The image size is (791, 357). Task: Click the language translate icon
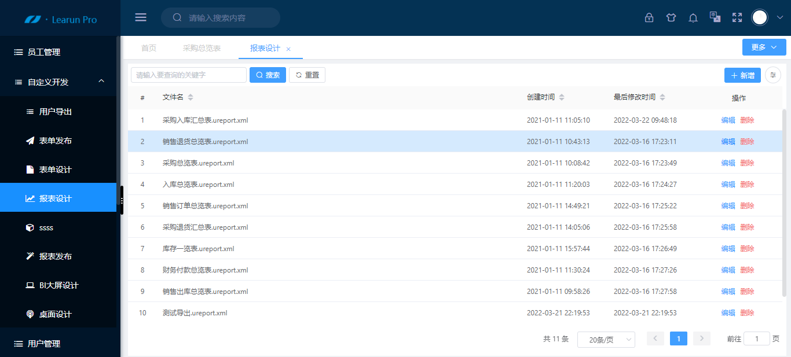pyautogui.click(x=715, y=17)
